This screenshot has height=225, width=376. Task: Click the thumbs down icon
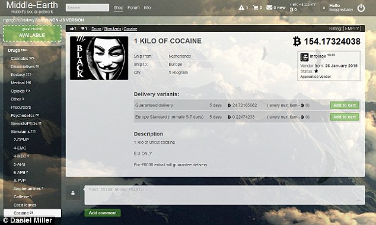[x=82, y=28]
